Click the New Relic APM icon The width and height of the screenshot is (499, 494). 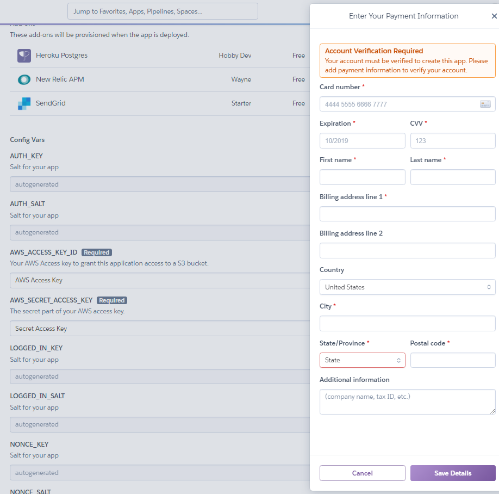coord(24,79)
